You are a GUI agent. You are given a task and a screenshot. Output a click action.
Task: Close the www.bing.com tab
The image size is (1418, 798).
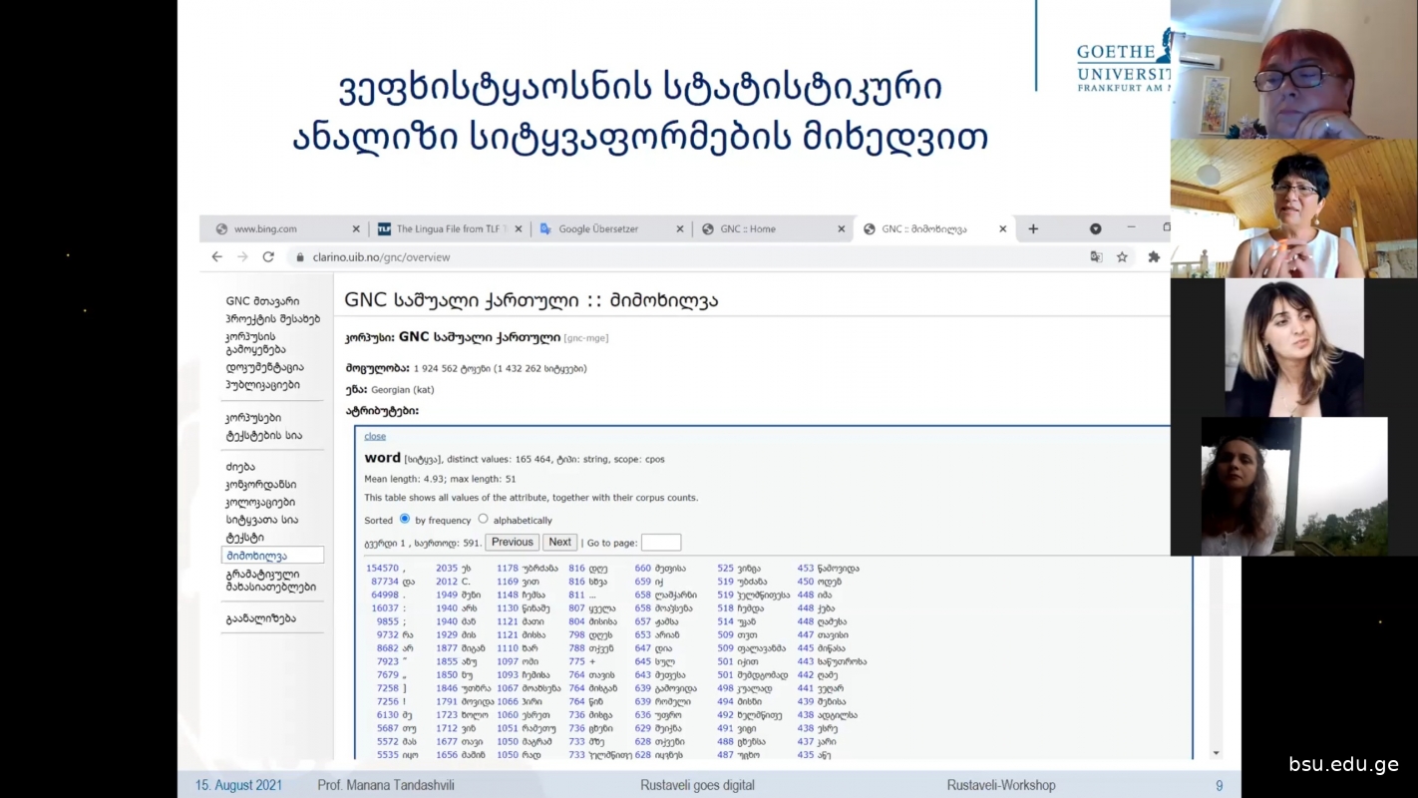[356, 229]
